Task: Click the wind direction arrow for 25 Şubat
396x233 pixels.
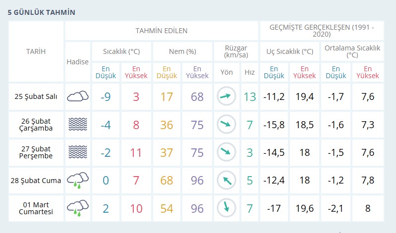Action: click(226, 96)
